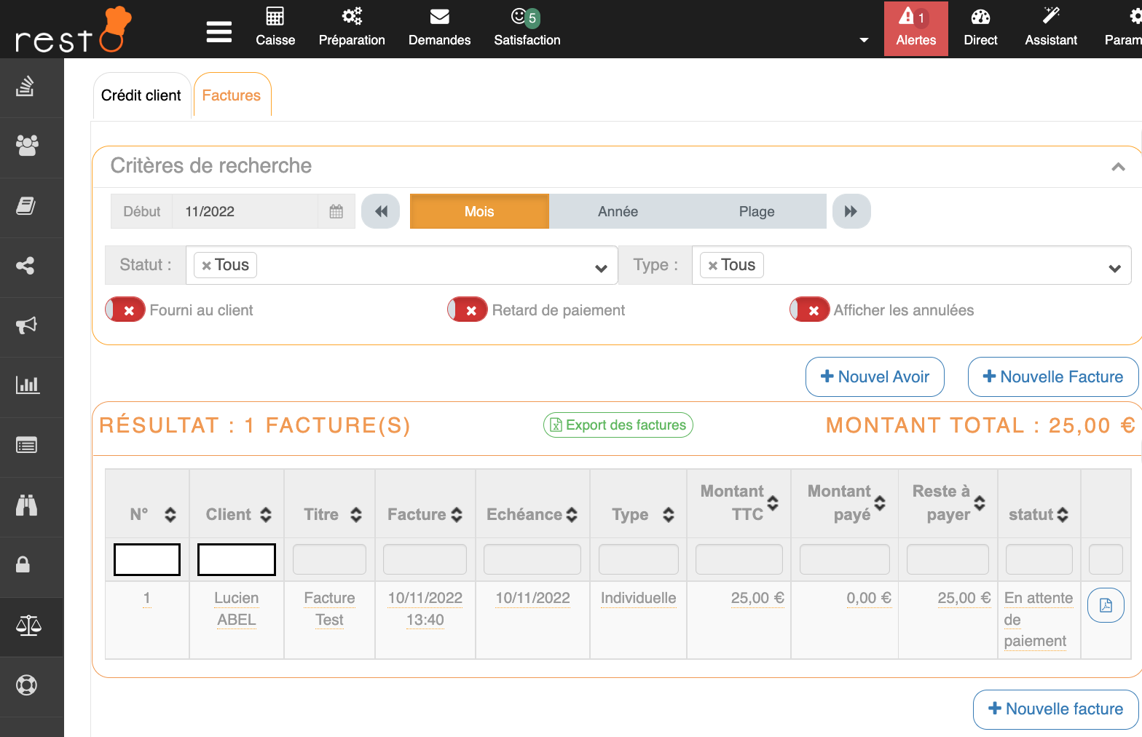The width and height of the screenshot is (1142, 737).
Task: Open the megaphone icon in sidebar
Action: [x=27, y=326]
